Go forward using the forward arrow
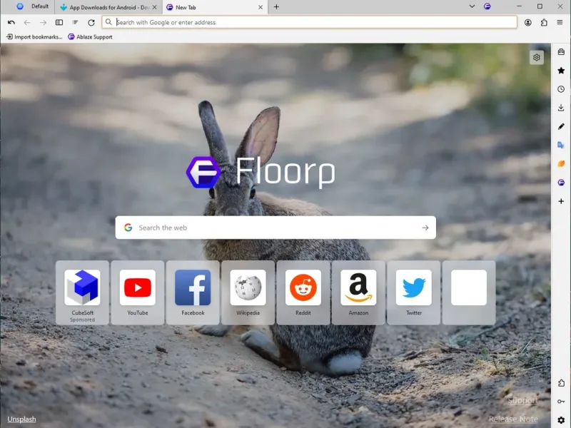The image size is (571, 428). (x=43, y=23)
